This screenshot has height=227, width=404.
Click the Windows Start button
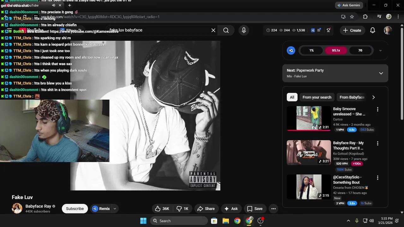pos(143,221)
